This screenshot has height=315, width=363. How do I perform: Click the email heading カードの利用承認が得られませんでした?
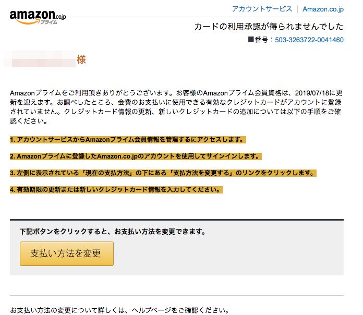[x=269, y=27]
